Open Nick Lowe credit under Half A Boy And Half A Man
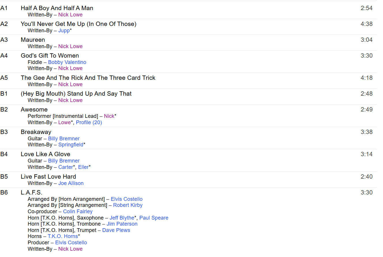The height and width of the screenshot is (257, 383). pos(70,15)
